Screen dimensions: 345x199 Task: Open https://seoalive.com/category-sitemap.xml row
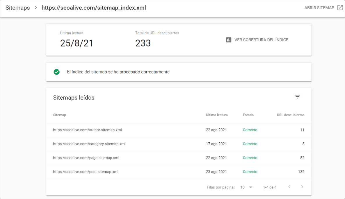pyautogui.click(x=89, y=144)
